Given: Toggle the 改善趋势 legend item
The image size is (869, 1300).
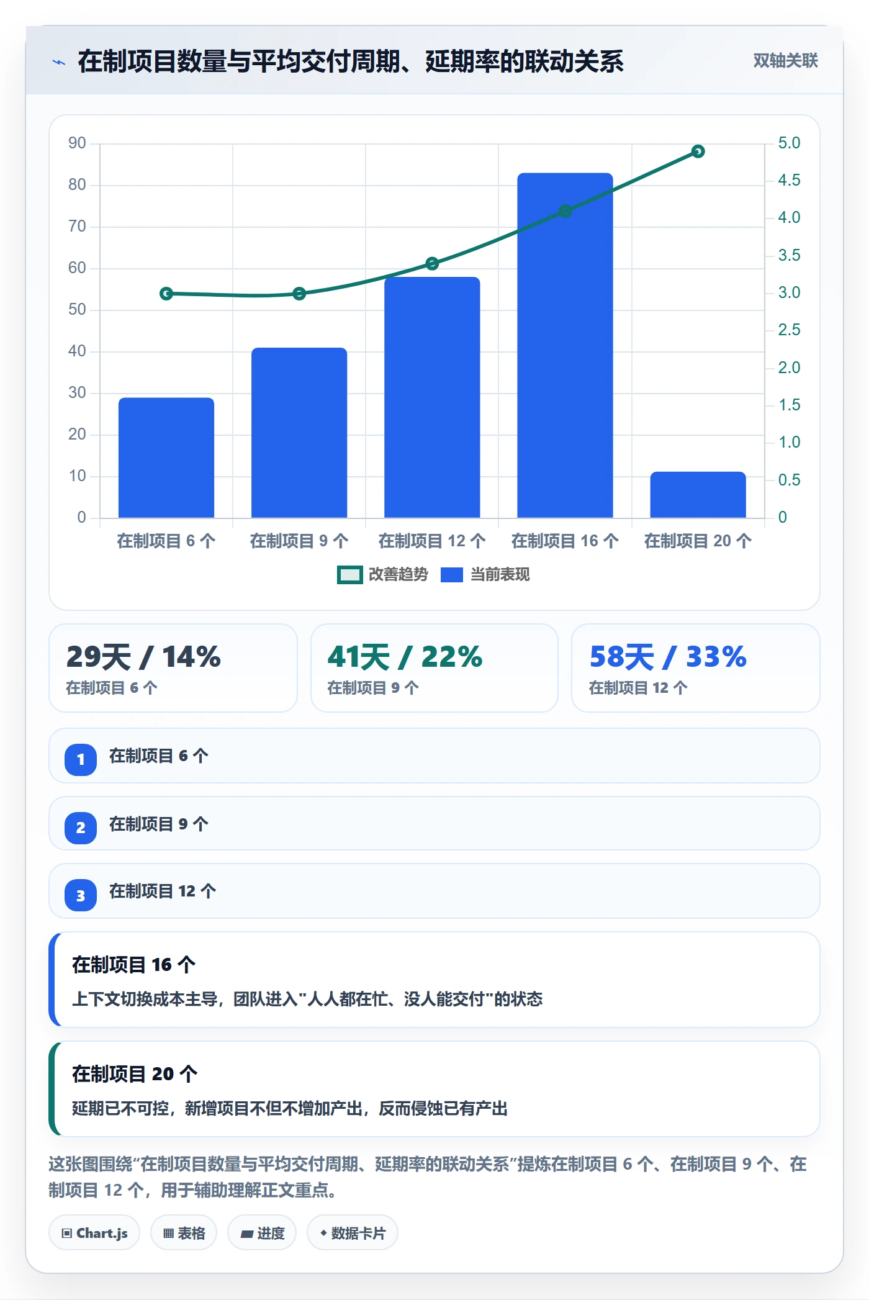Looking at the screenshot, I should pos(382,575).
